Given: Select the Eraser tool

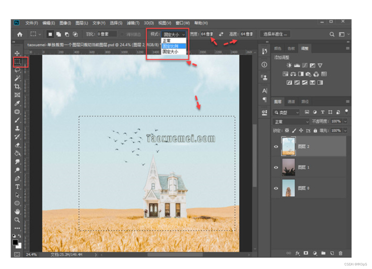Looking at the screenshot, I should pyautogui.click(x=17, y=145).
